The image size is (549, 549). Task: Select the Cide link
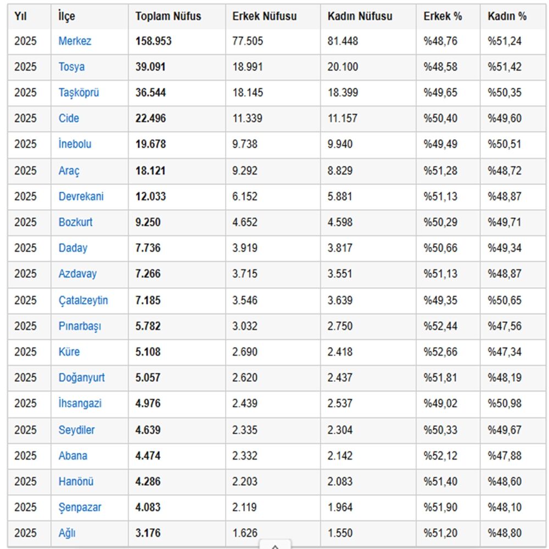click(x=69, y=119)
